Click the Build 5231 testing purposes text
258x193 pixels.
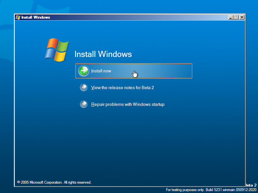(x=211, y=190)
